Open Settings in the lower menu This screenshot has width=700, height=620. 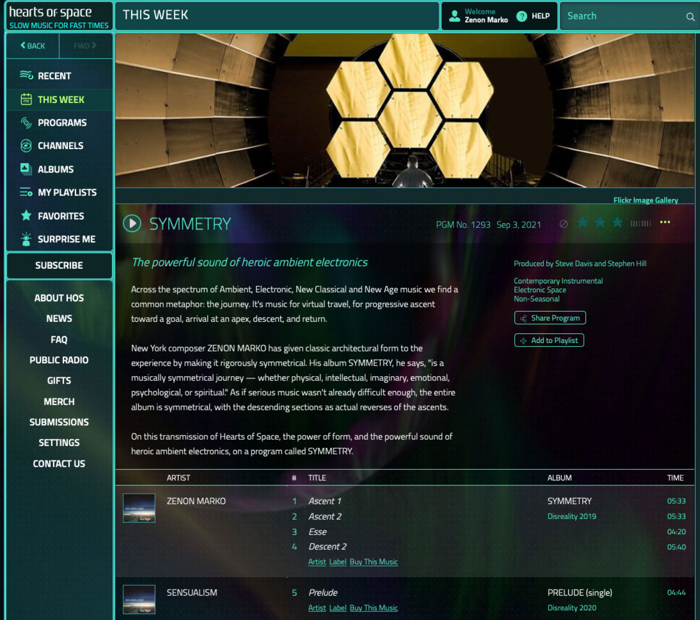point(59,443)
